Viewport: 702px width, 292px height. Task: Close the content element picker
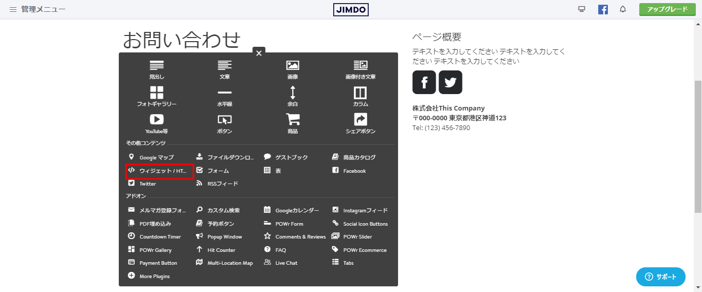pos(259,53)
